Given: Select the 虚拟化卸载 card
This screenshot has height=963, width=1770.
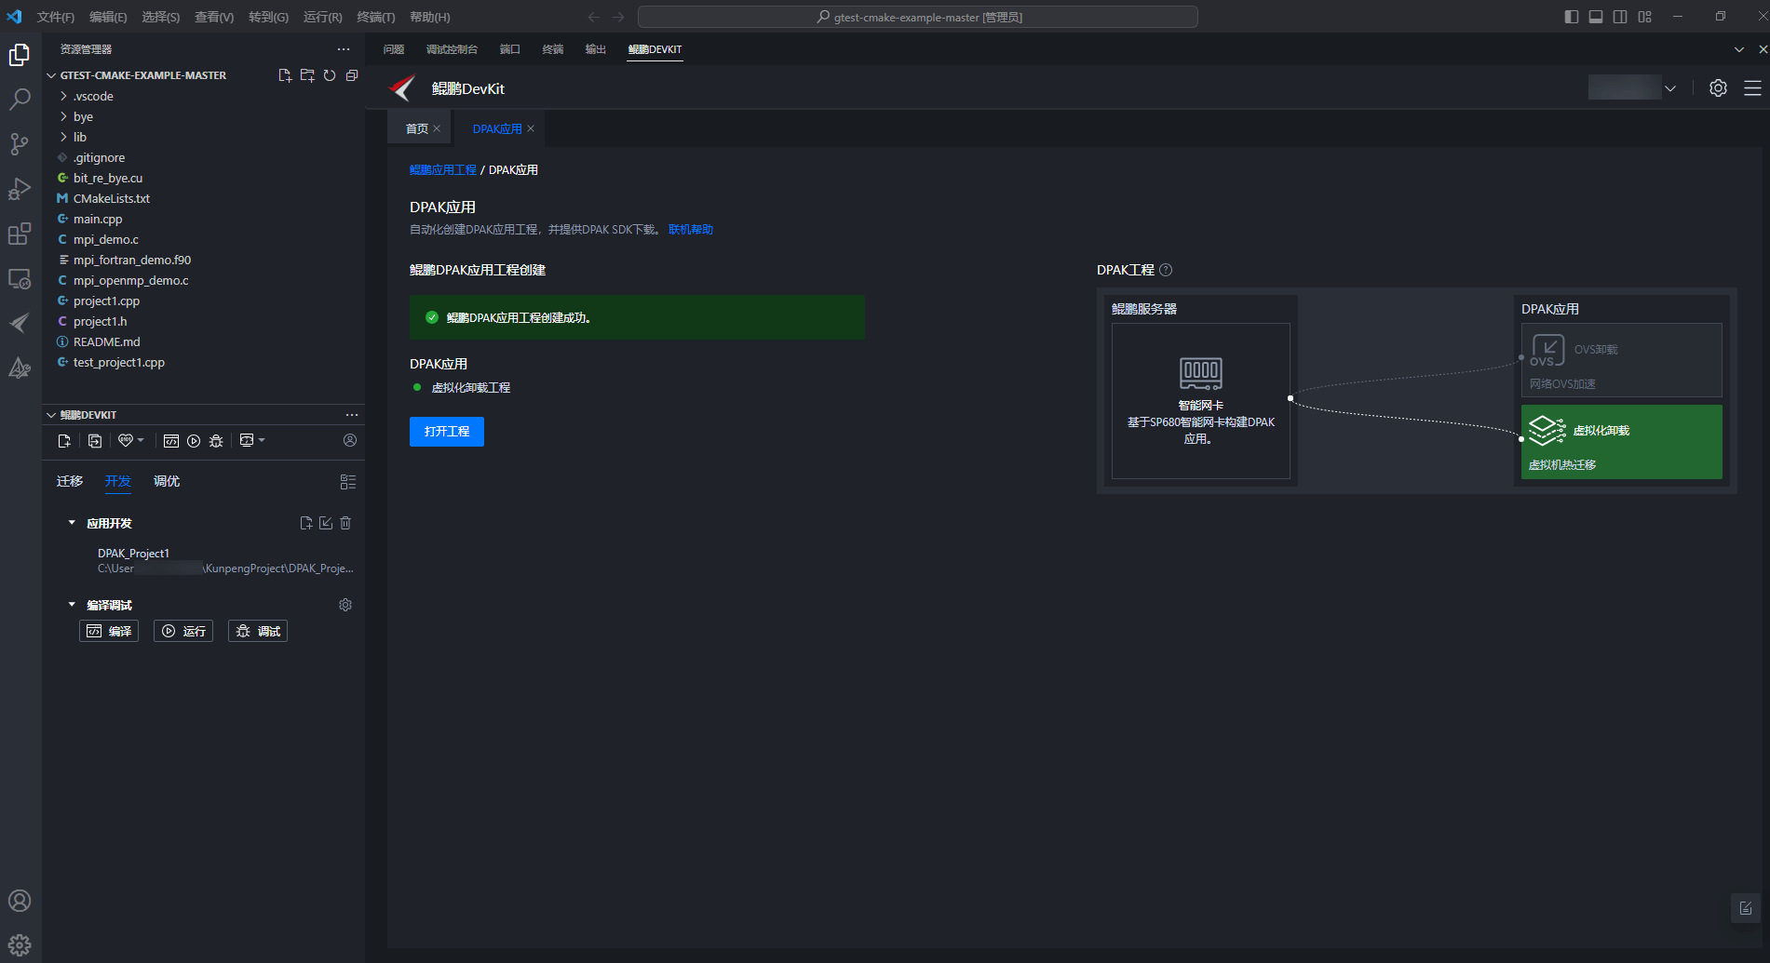Looking at the screenshot, I should click(1621, 442).
